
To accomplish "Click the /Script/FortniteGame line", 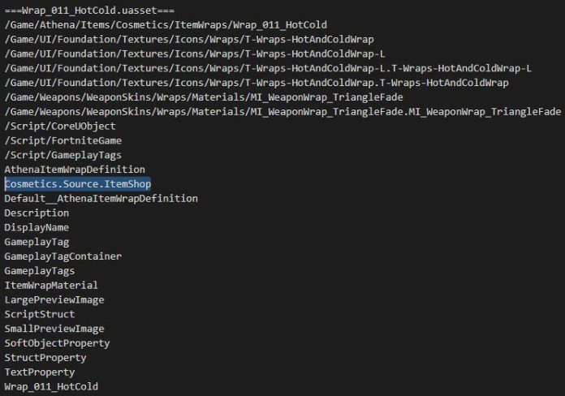I will click(x=63, y=140).
